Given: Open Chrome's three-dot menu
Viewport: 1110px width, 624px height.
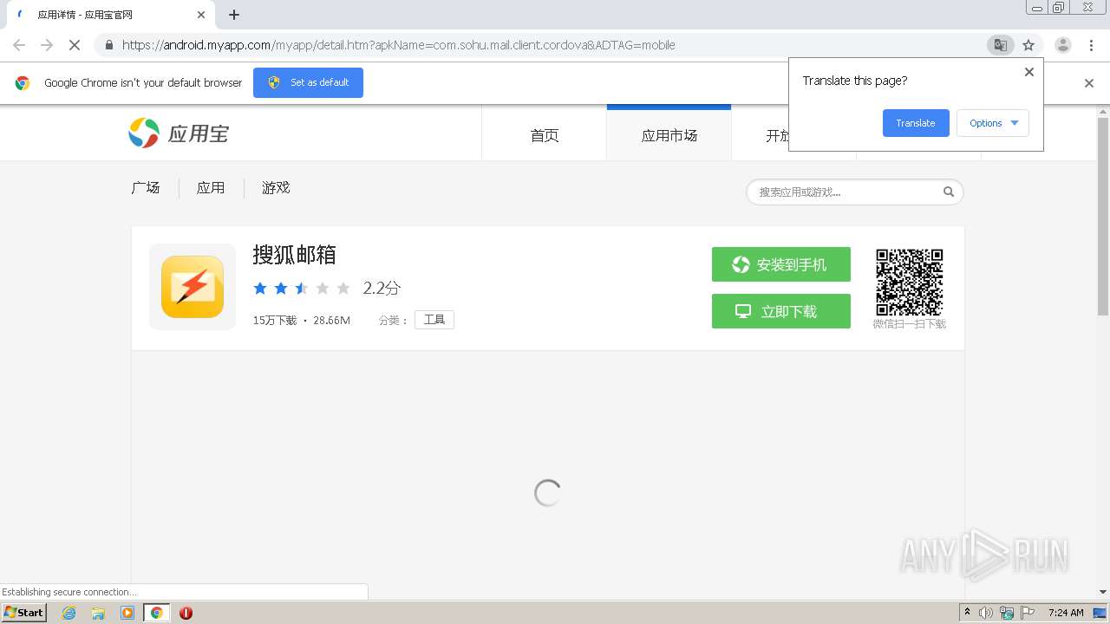Looking at the screenshot, I should pos(1091,45).
